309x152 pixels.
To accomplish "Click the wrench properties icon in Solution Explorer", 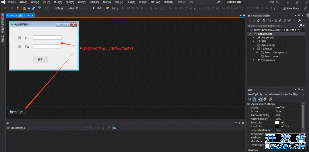I will 299,21.
